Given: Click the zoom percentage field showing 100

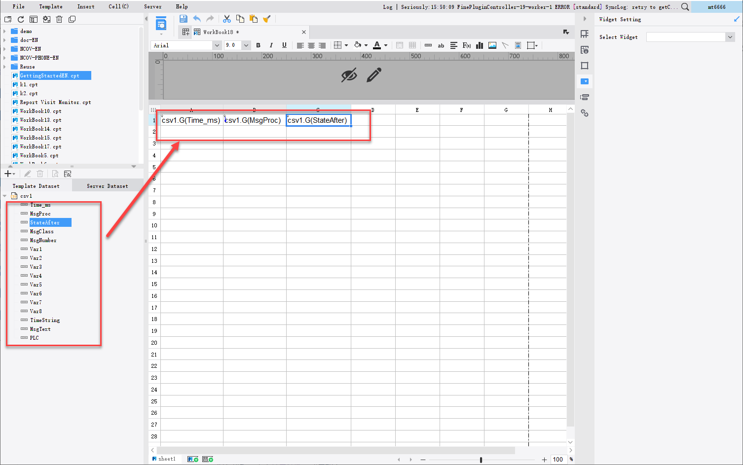Looking at the screenshot, I should (x=558, y=459).
